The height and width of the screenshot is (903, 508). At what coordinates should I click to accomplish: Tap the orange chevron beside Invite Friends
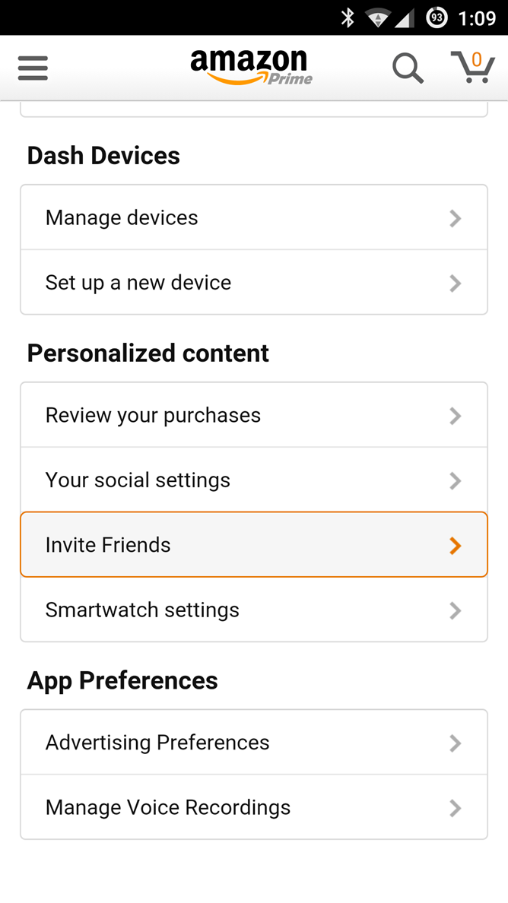coord(456,546)
